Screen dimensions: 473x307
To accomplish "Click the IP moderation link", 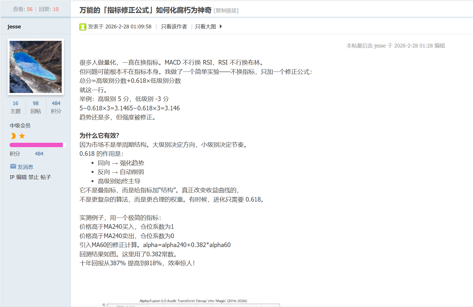I will click(12, 177).
